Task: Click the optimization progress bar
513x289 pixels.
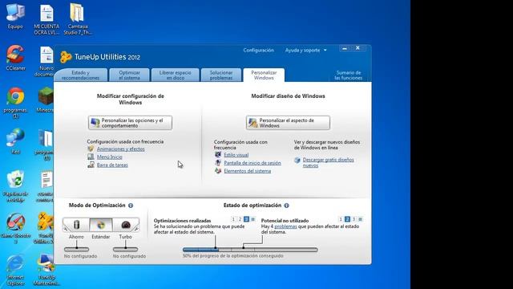Action: tap(250, 250)
